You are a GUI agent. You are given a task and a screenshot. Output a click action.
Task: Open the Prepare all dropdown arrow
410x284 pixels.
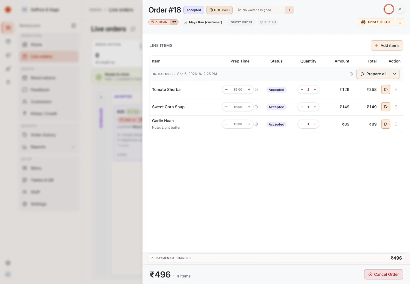point(395,74)
